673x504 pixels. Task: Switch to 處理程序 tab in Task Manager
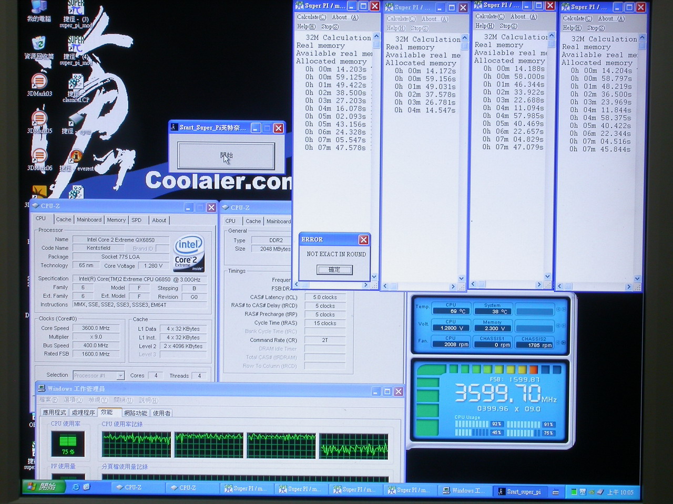tap(84, 413)
